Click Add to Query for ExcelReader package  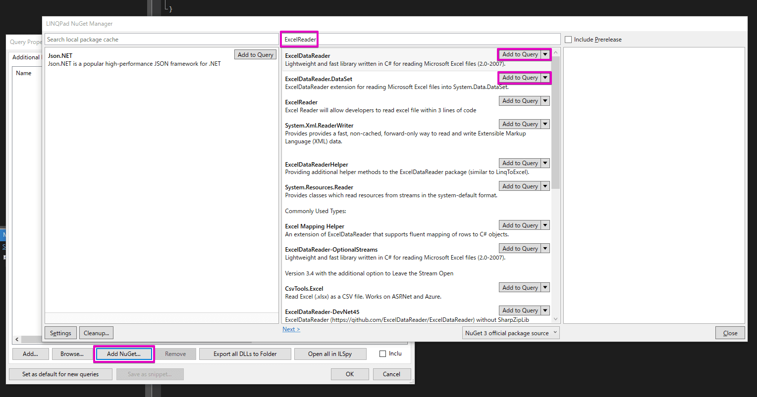(520, 101)
